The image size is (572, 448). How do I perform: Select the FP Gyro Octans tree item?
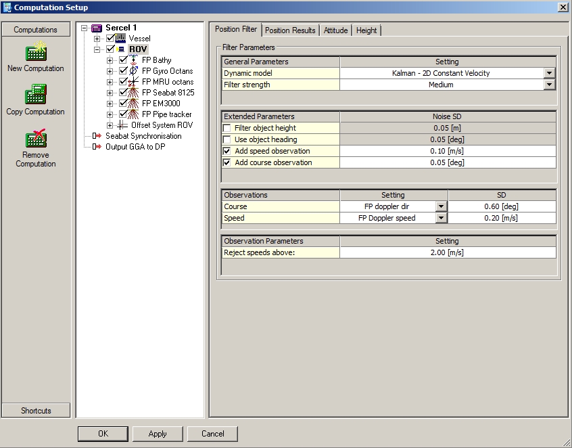167,71
